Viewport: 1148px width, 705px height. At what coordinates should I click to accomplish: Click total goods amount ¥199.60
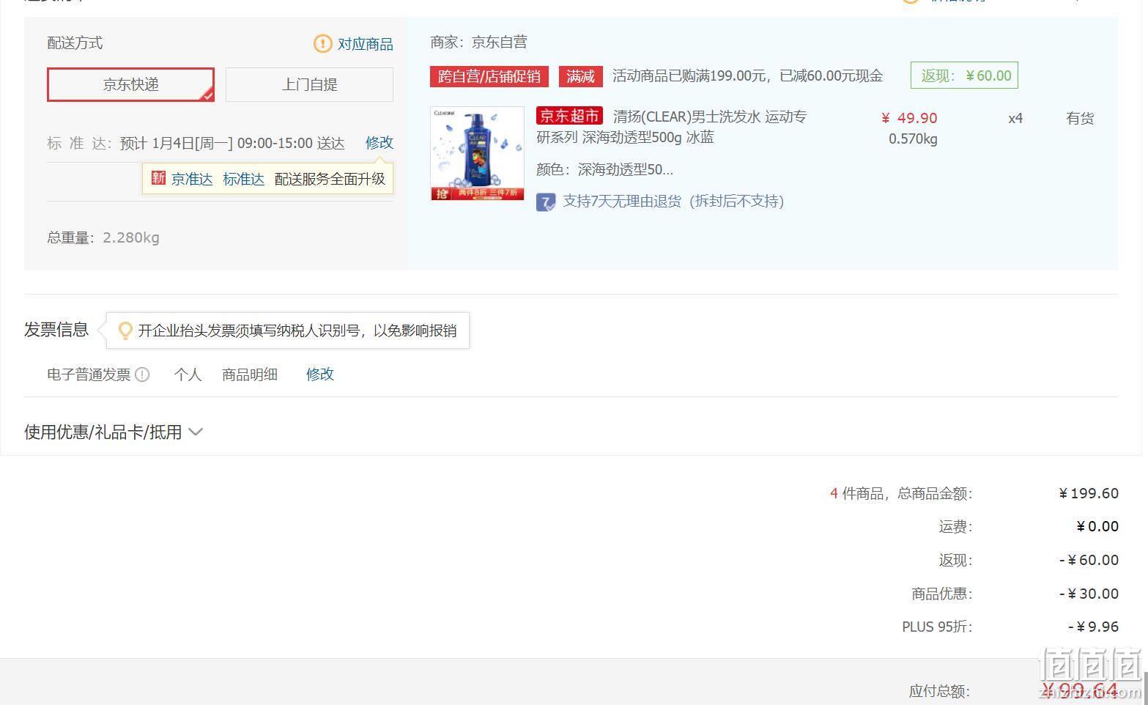[1089, 493]
